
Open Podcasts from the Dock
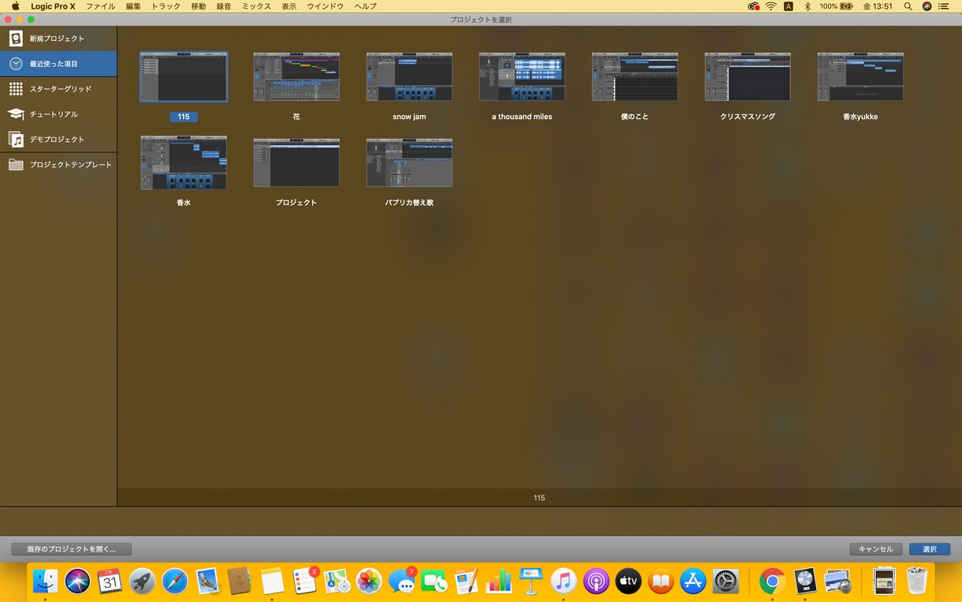(596, 581)
